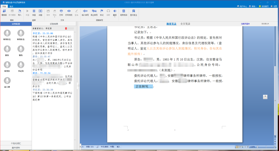
Task: Open the 案件资料 case materials panel
Action: pos(16,147)
